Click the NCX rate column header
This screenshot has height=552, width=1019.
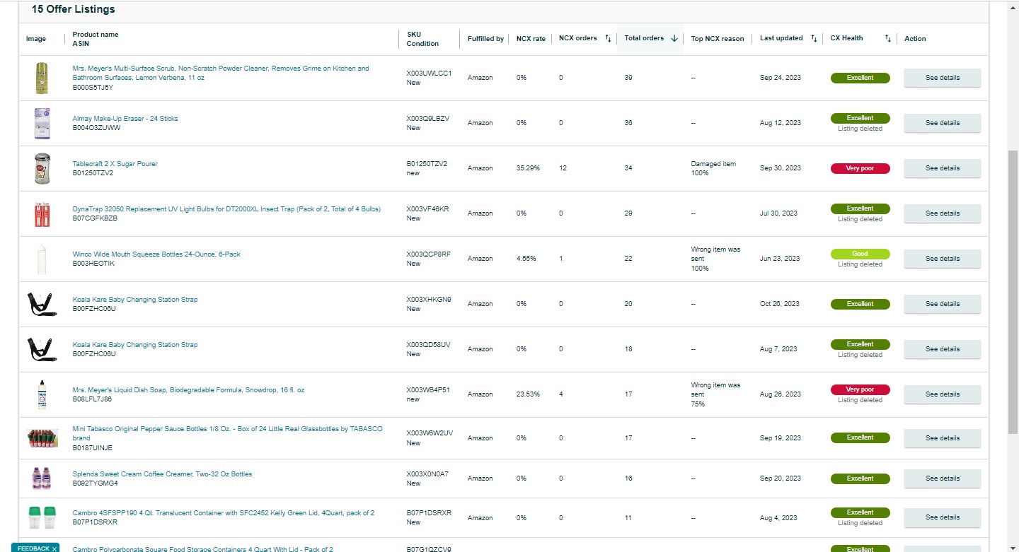point(531,39)
